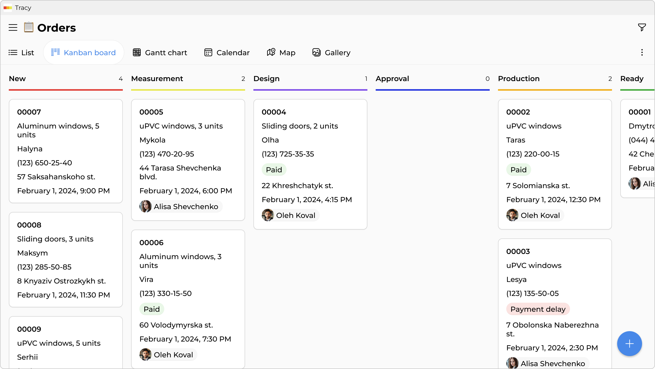This screenshot has width=655, height=369.
Task: Click the Alisa Shevchenko assignee chip on order 00005
Action: pyautogui.click(x=181, y=206)
